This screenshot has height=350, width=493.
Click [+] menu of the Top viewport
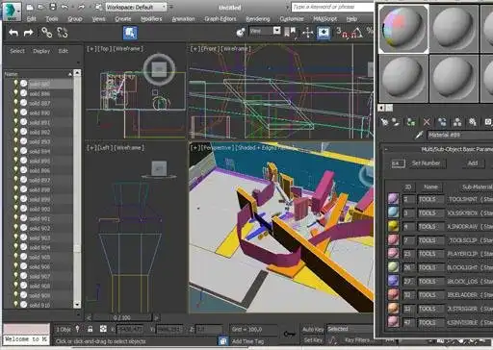[x=91, y=49]
